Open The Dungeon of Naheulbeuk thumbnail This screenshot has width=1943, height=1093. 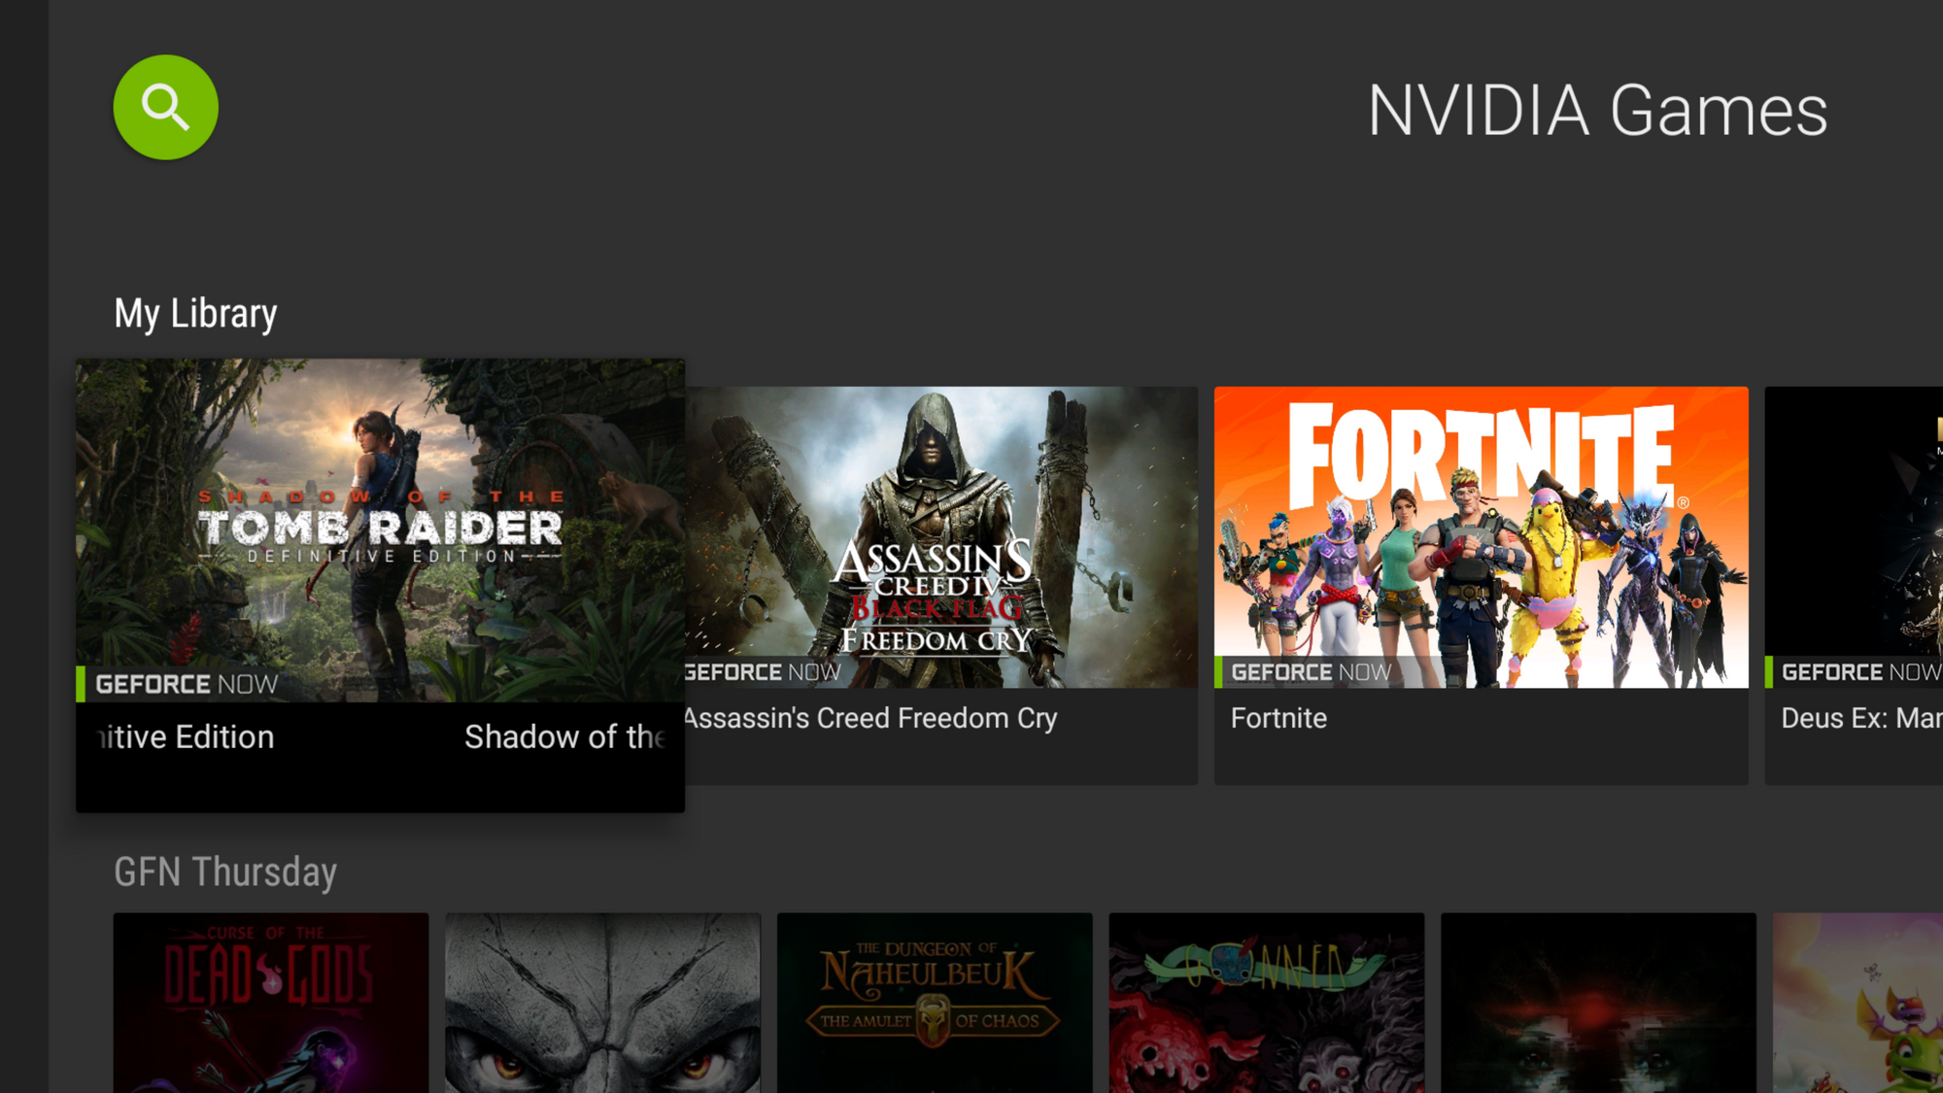935,1003
